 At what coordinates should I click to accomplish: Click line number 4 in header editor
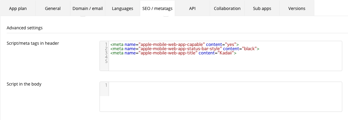pos(106,57)
